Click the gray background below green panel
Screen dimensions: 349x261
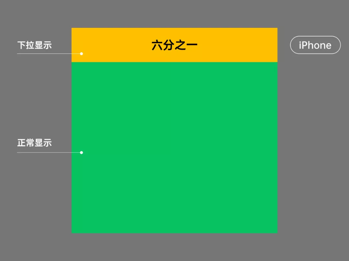[174, 247]
